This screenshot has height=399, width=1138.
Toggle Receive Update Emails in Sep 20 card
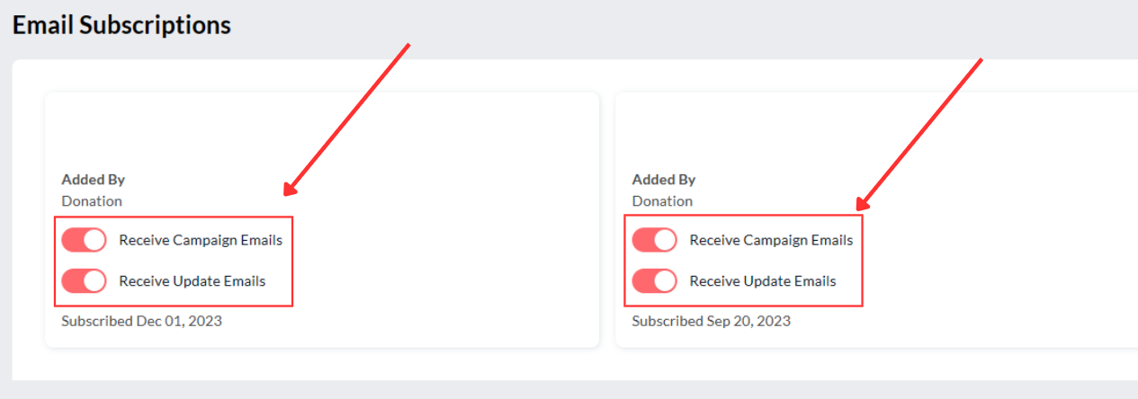[x=654, y=281]
